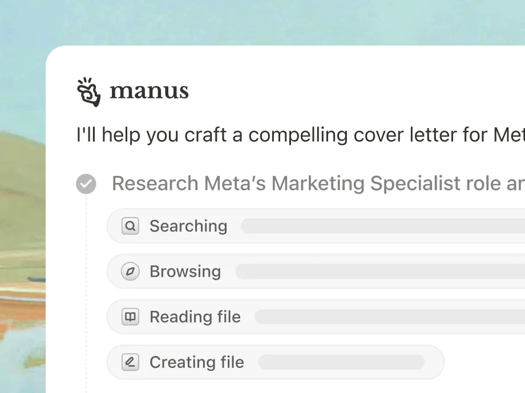This screenshot has height=393, width=525.
Task: Click the Reading file book icon
Action: (131, 317)
